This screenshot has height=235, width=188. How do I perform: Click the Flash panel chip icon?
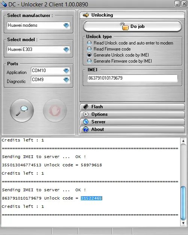click(86, 107)
